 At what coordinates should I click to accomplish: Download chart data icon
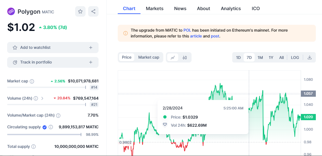tap(309, 58)
